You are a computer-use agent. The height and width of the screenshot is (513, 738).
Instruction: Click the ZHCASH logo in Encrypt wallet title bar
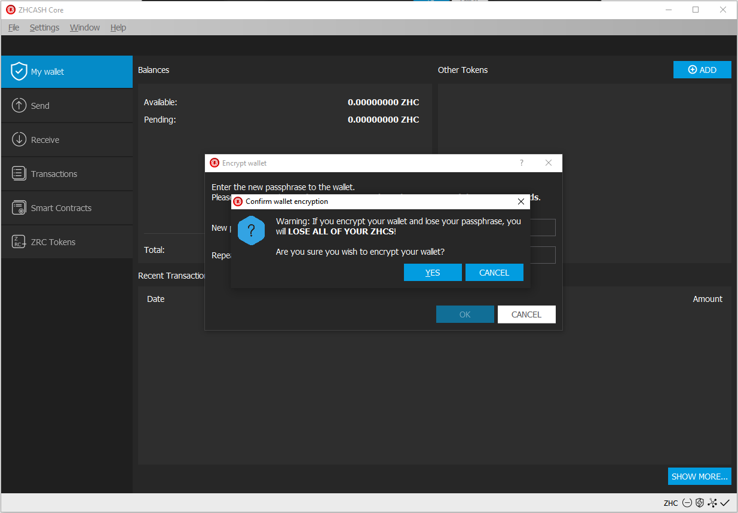[x=215, y=163]
